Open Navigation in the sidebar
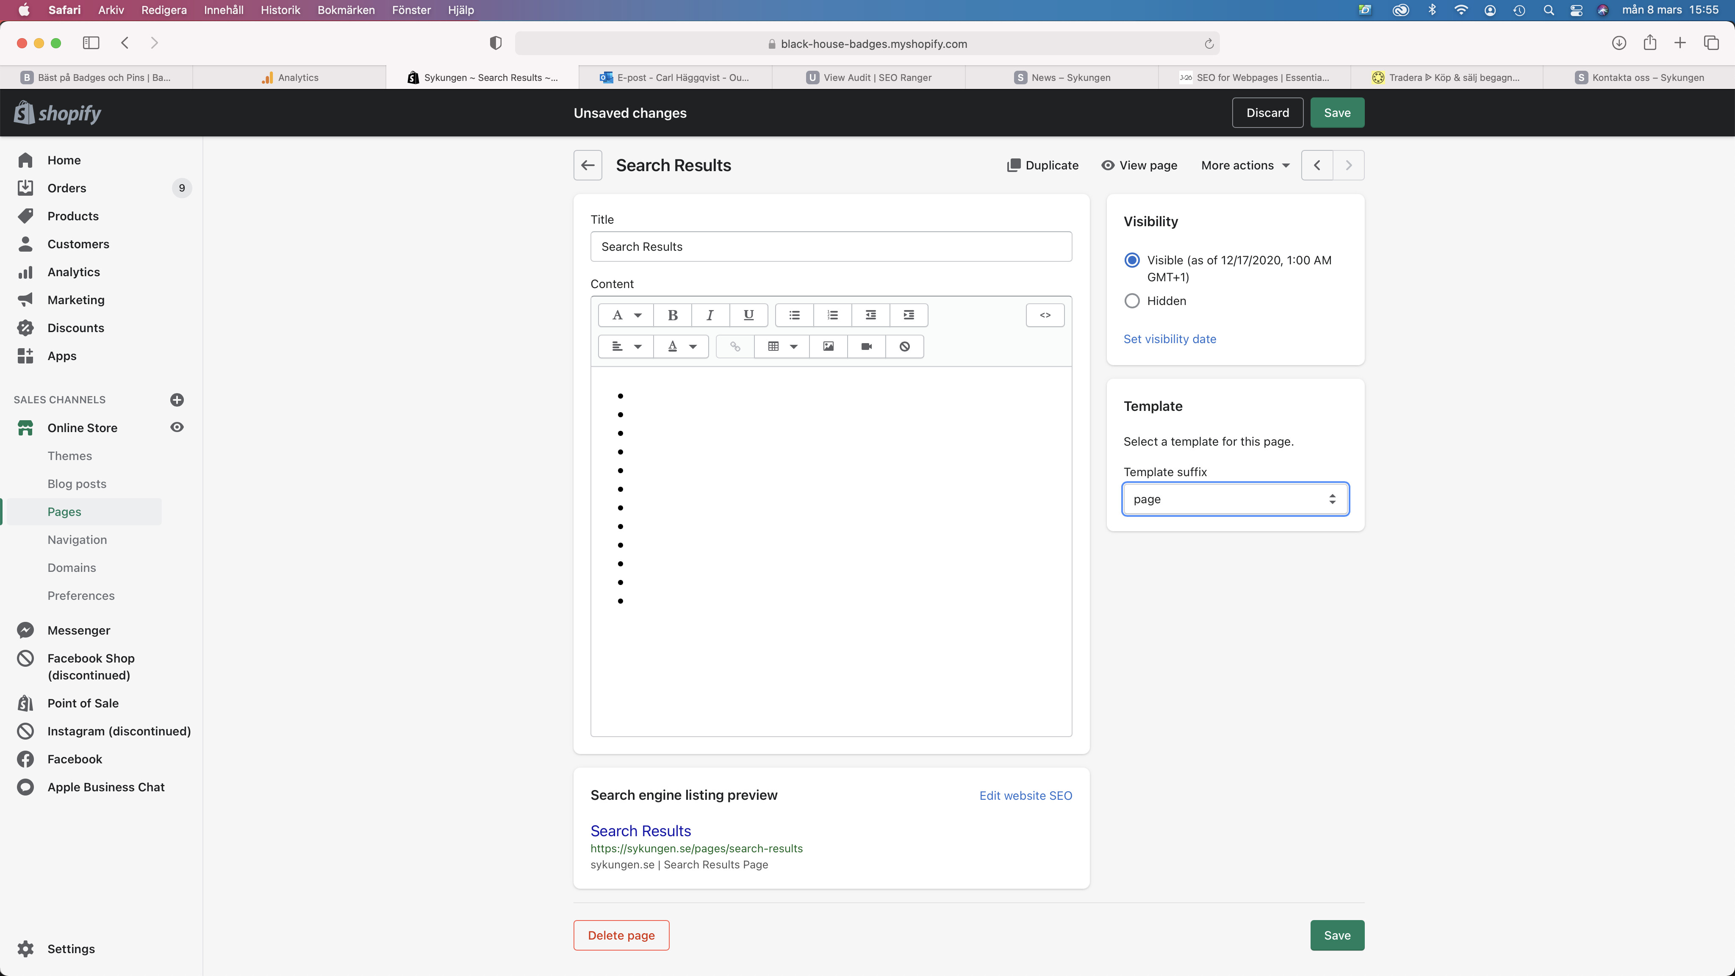Image resolution: width=1735 pixels, height=976 pixels. (x=77, y=540)
